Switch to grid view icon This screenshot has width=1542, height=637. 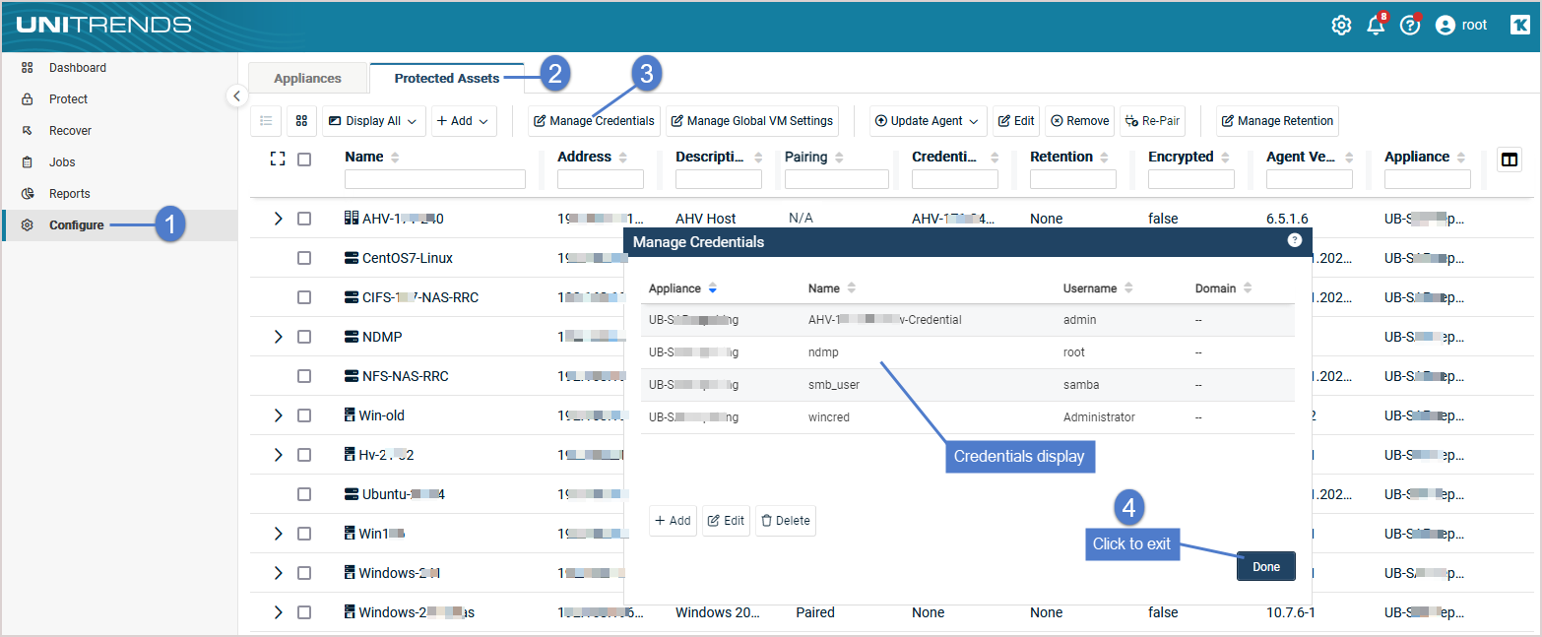click(301, 121)
